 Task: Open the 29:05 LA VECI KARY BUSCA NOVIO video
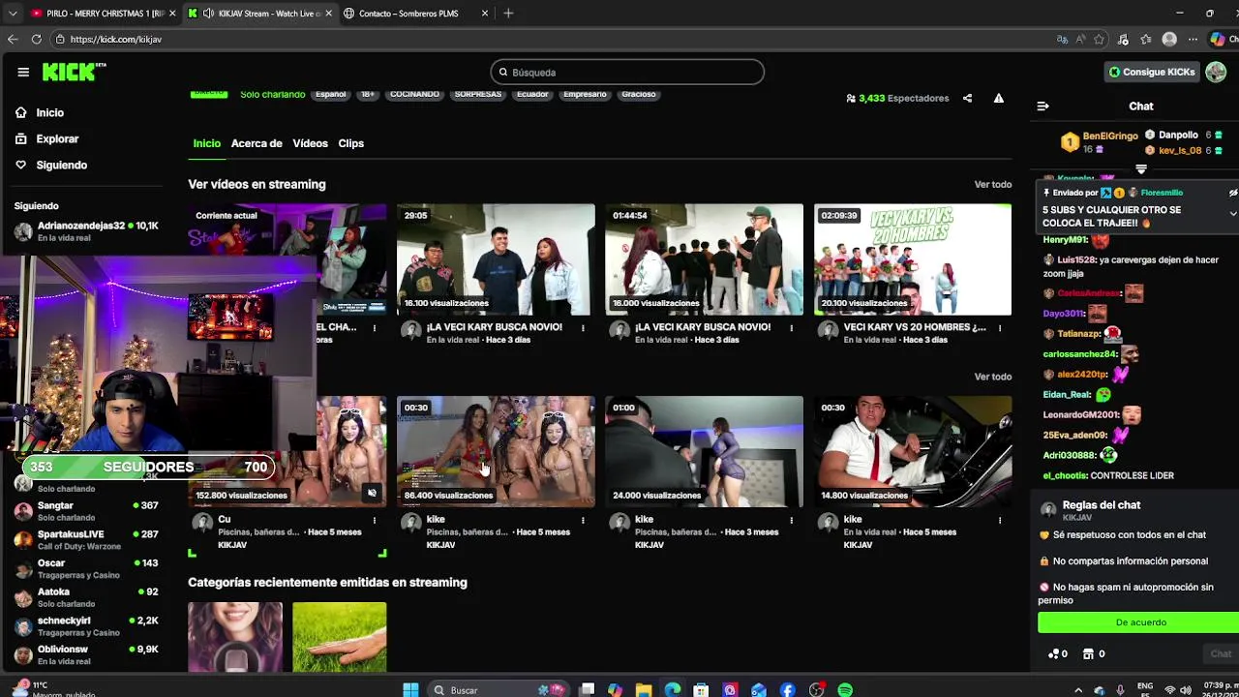(496, 259)
